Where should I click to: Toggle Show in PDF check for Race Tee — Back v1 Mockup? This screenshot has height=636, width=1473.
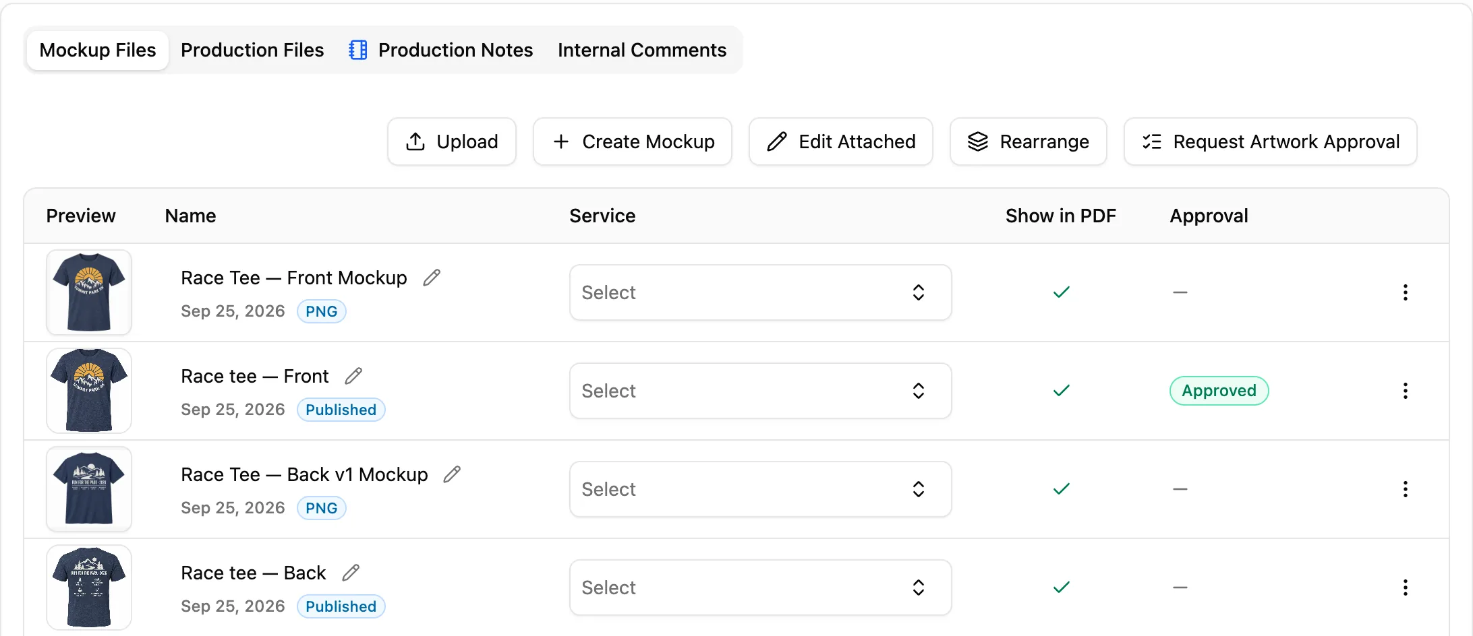click(x=1062, y=489)
